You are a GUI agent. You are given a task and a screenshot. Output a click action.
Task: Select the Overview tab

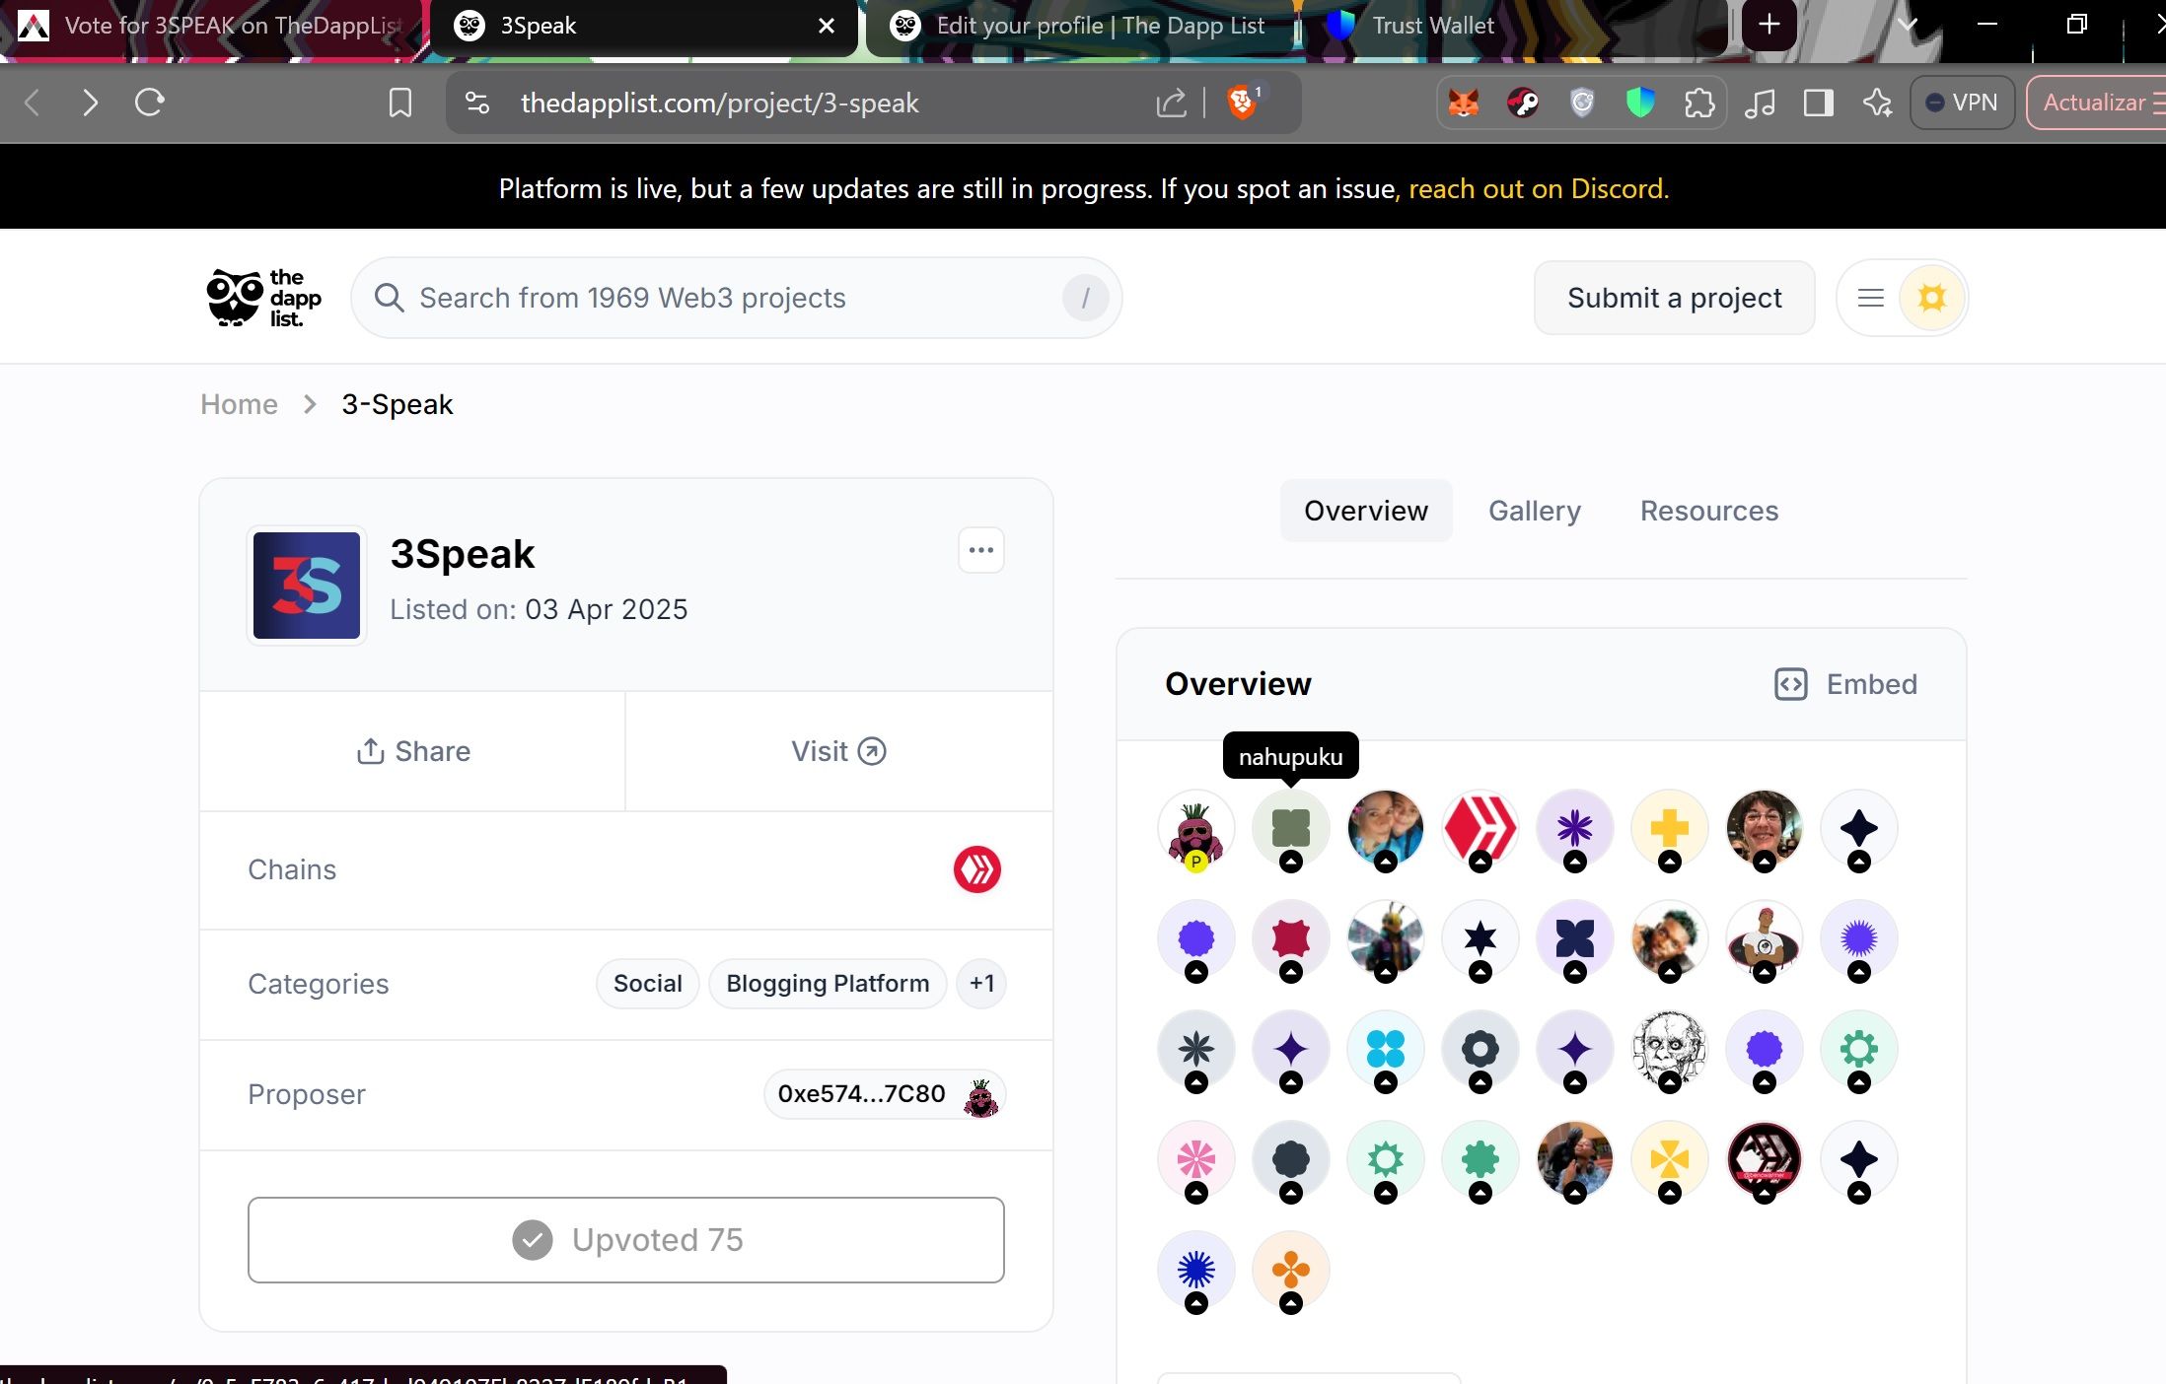1365,511
